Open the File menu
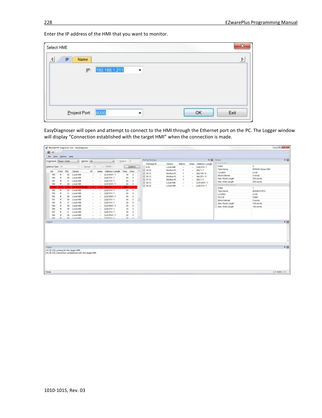Viewport: 322px width, 418px height. click(x=49, y=156)
